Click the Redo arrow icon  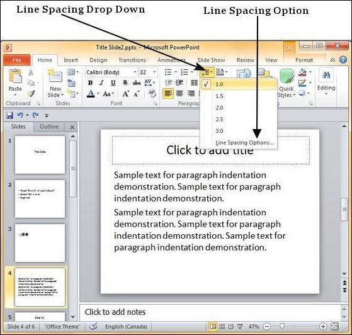point(35,115)
